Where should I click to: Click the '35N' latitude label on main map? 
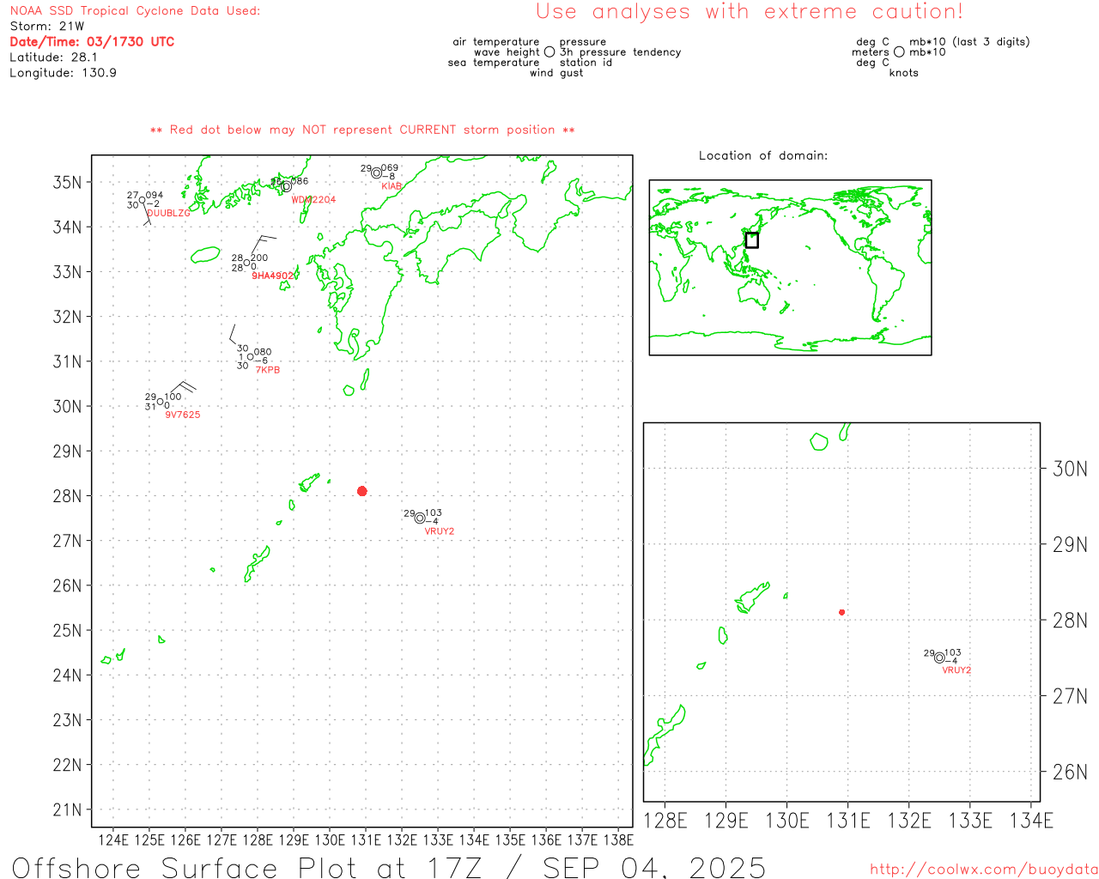click(x=68, y=182)
